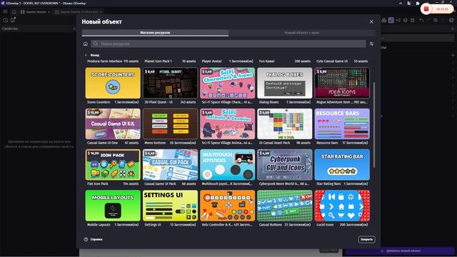Click the preview with debug icon
Image resolution: width=457 pixels, height=257 pixels.
coord(13,20)
